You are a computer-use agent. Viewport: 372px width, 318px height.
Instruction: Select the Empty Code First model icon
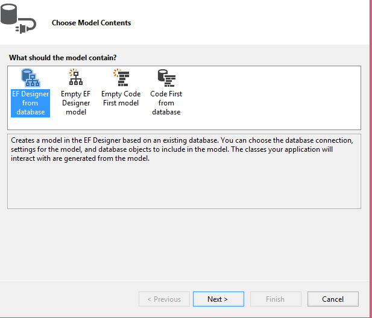(x=121, y=78)
